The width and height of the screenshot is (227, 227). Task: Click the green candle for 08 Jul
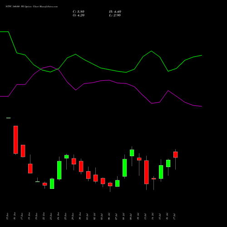(x=125, y=168)
